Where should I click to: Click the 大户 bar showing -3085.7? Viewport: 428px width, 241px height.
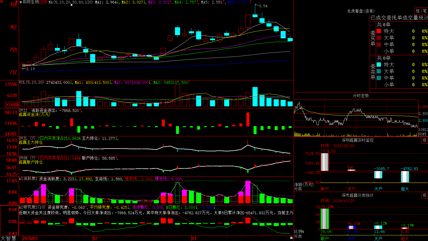tap(378, 175)
